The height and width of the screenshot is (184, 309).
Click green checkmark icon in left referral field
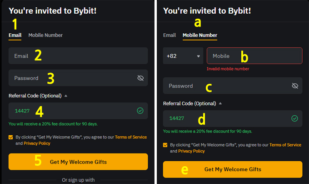click(x=140, y=111)
